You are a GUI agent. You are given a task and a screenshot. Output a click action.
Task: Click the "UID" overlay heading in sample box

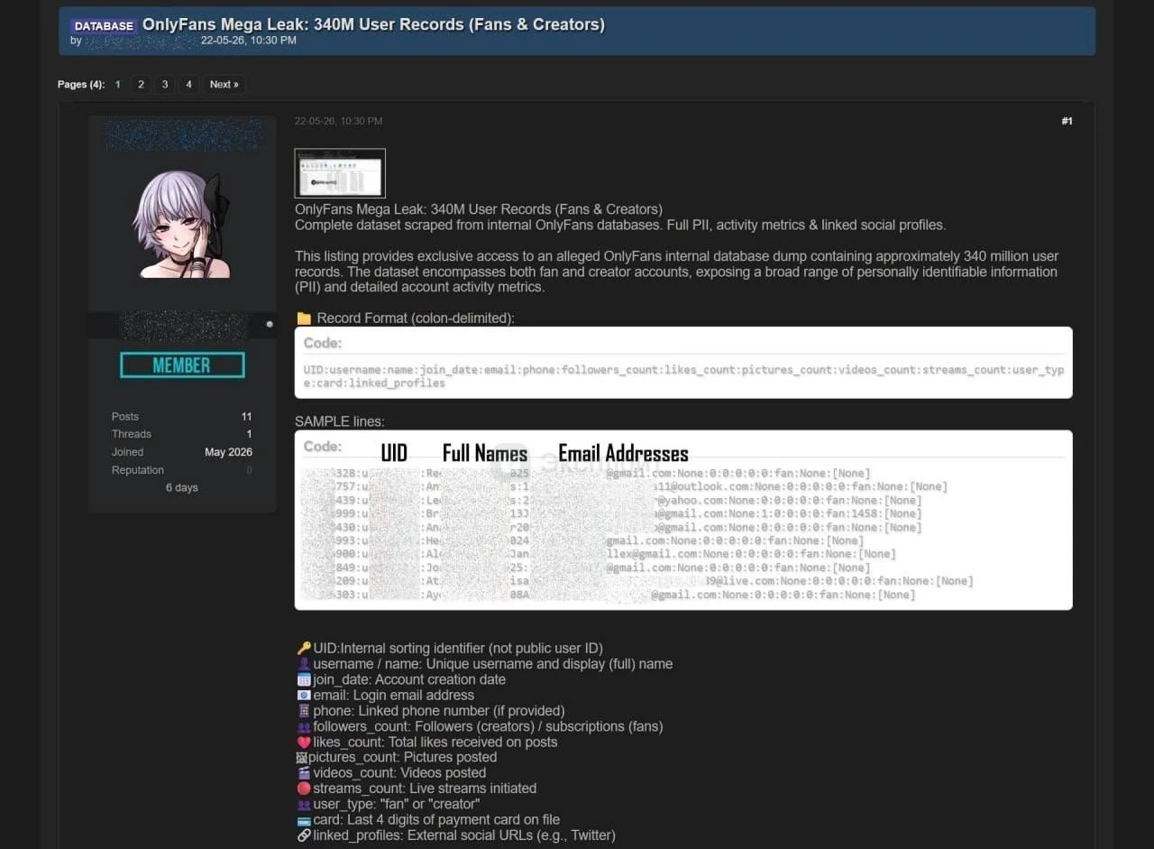pyautogui.click(x=394, y=453)
